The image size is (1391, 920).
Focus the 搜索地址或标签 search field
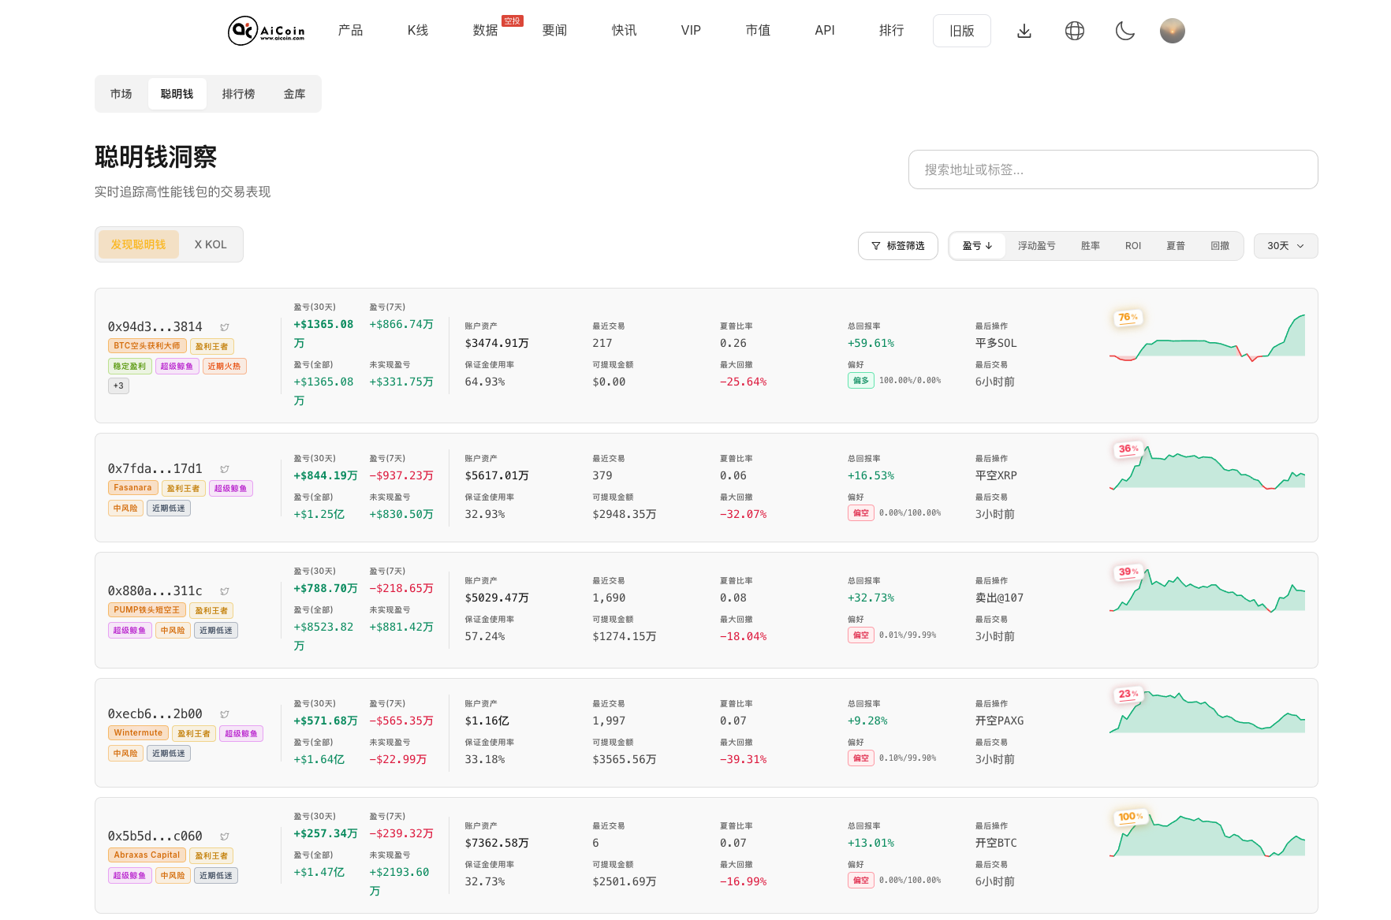tap(1112, 169)
